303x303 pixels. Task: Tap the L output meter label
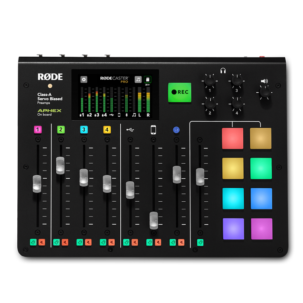(x=139, y=115)
